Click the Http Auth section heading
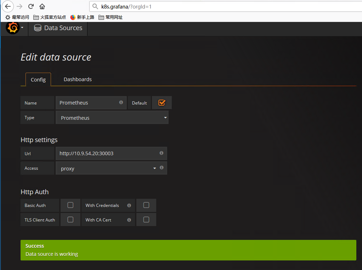The image size is (362, 270). click(x=35, y=192)
